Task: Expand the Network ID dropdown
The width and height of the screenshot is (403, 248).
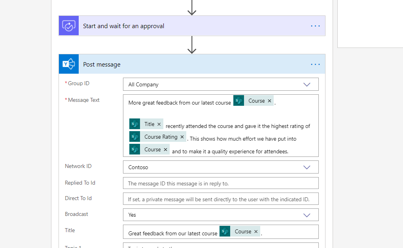Action: pos(307,167)
